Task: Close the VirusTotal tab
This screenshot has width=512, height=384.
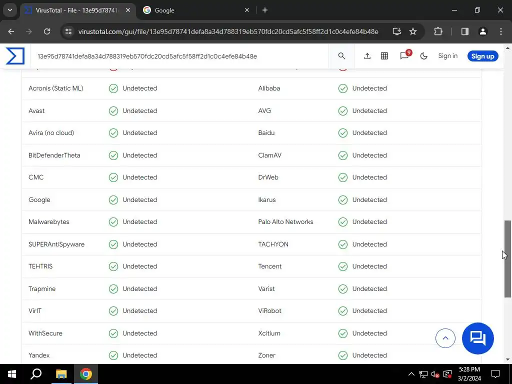Action: tap(128, 10)
